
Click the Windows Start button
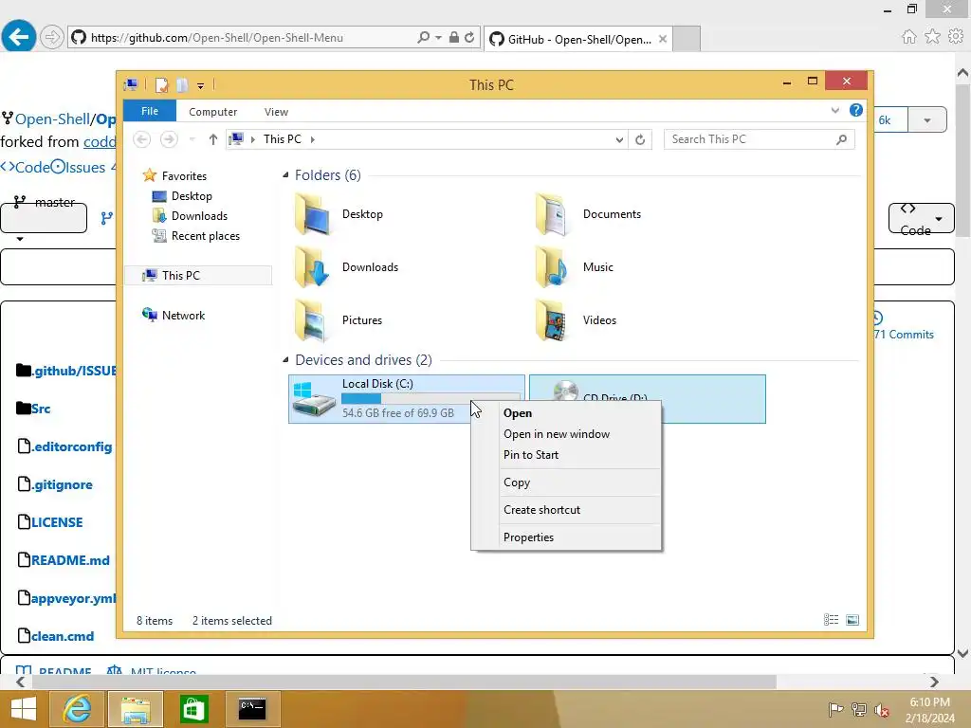point(24,709)
